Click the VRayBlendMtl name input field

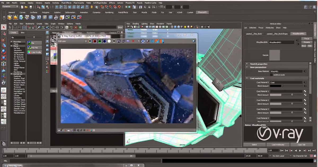click(281, 42)
